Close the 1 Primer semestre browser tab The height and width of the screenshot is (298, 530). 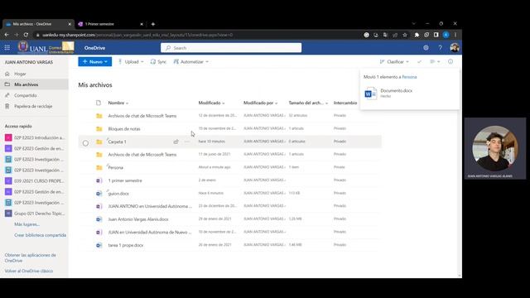coord(142,24)
